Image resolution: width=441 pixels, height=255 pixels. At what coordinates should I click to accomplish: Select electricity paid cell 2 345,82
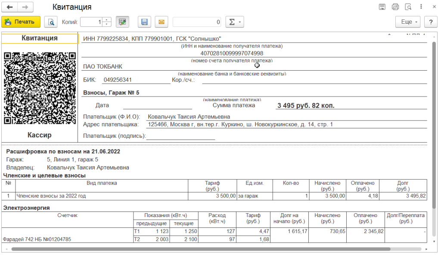pos(365,231)
